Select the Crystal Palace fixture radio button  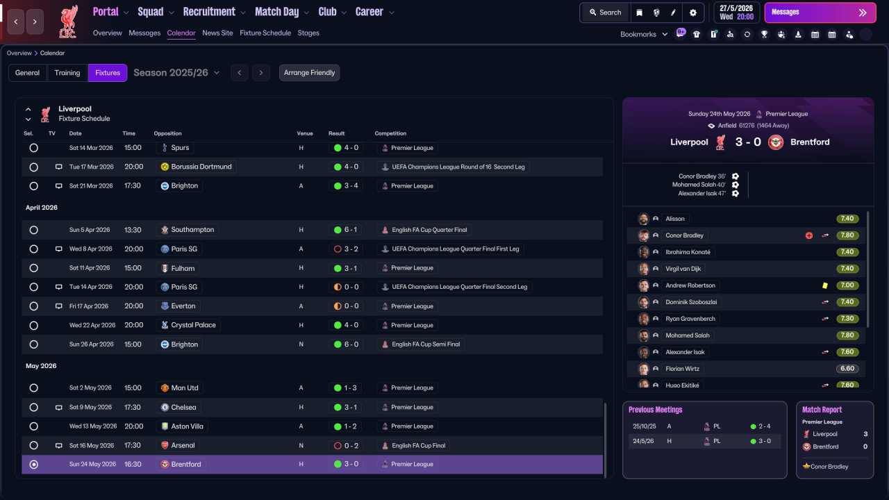click(33, 325)
